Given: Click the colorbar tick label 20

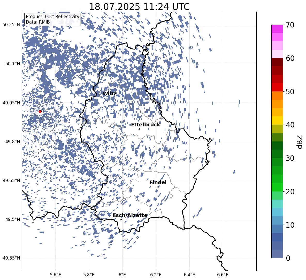Looking at the screenshot, I should click(x=290, y=192).
